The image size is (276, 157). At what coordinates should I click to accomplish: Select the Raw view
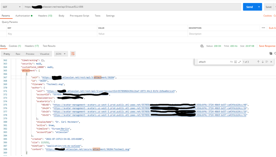18,54
